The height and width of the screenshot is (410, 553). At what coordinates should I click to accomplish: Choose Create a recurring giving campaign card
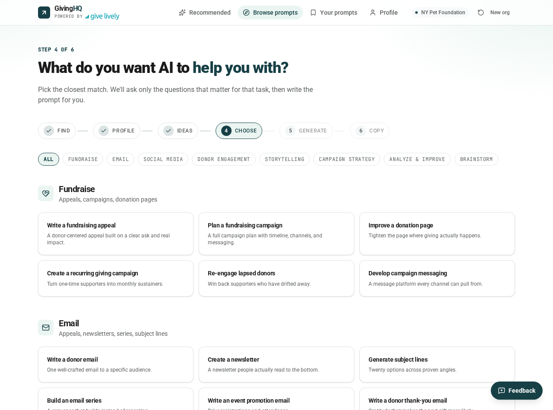tap(116, 278)
